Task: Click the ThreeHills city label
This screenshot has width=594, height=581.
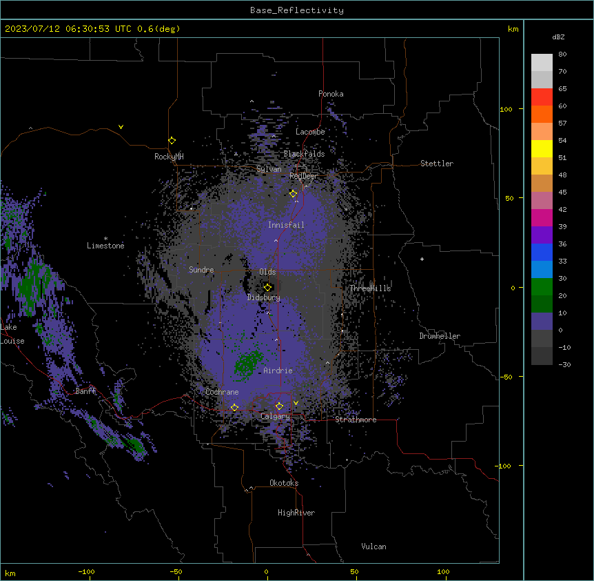Action: 370,288
